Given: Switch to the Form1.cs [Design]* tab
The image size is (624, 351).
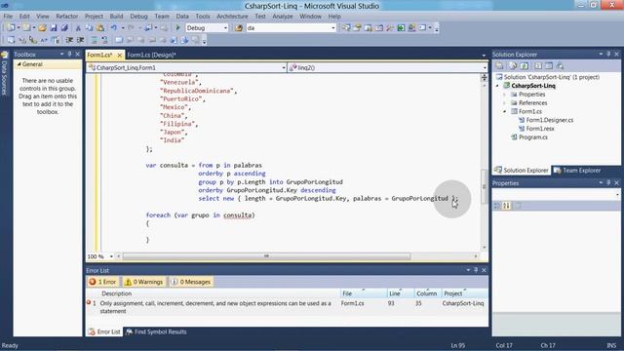Looking at the screenshot, I should click(x=151, y=55).
